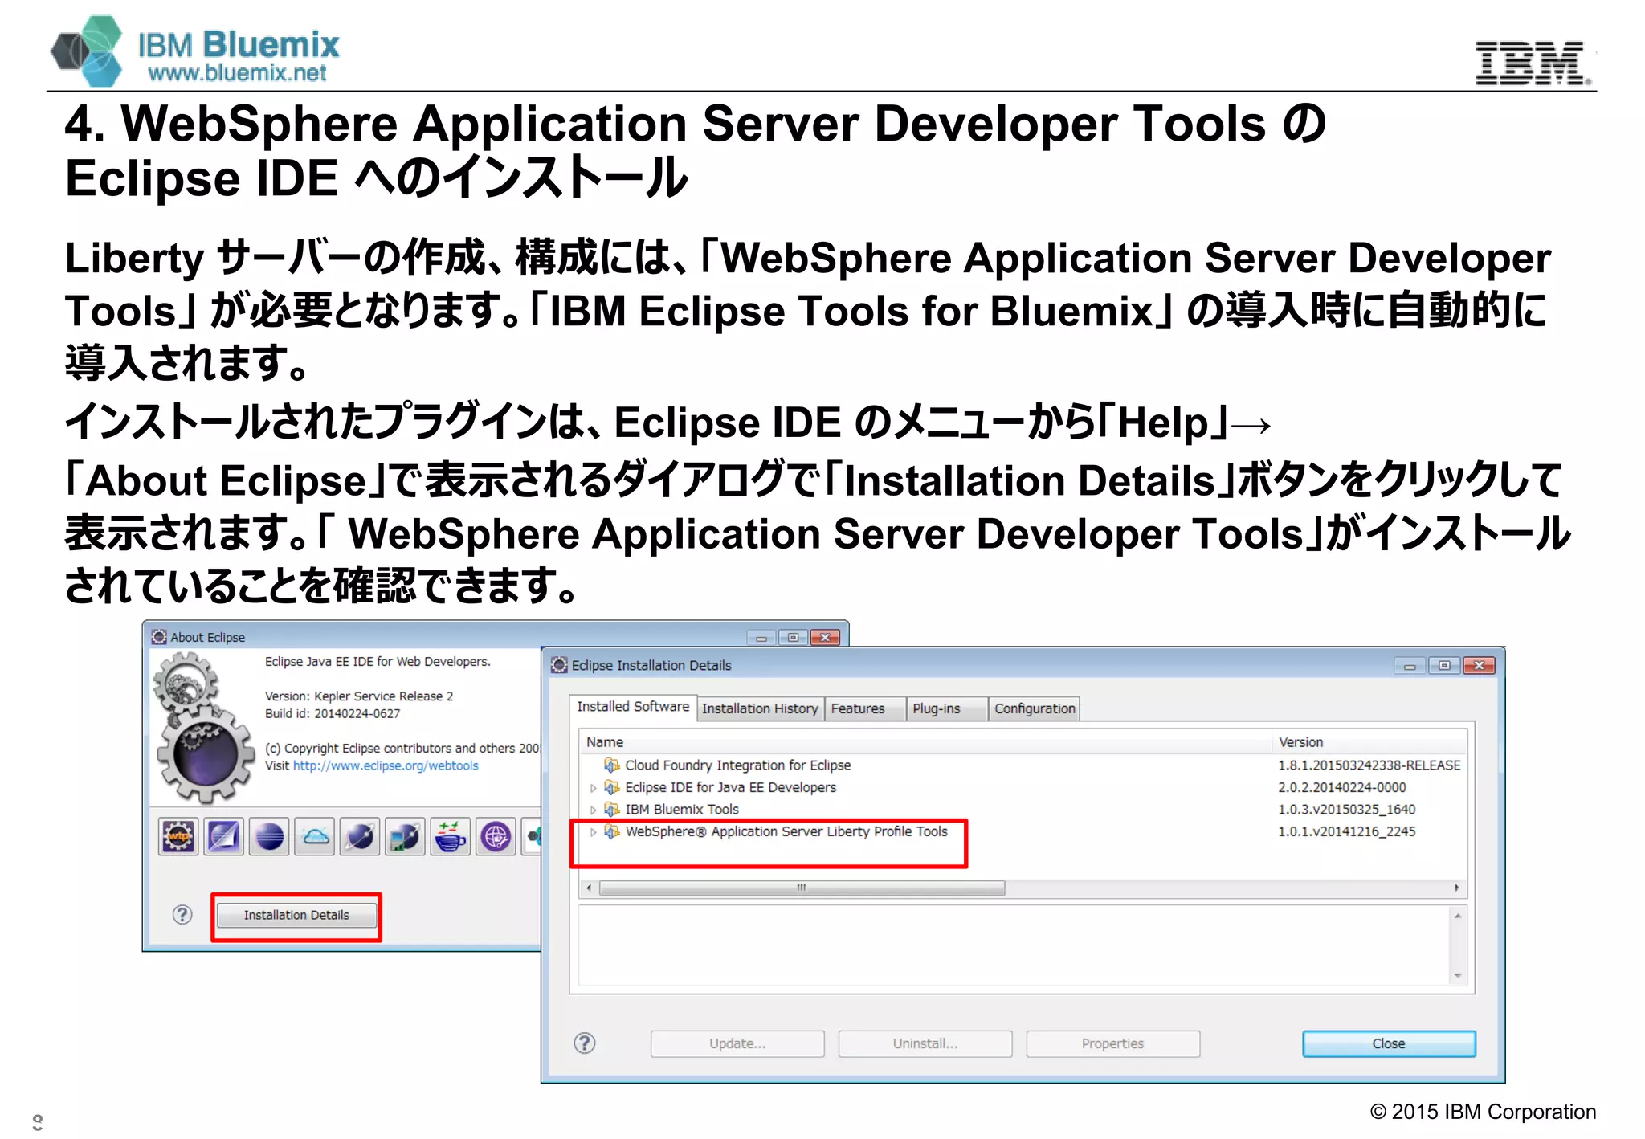Open the Installation History tab

(x=760, y=708)
